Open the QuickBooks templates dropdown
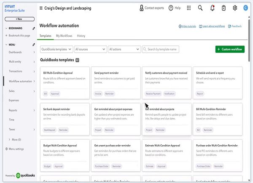 [x=56, y=49]
